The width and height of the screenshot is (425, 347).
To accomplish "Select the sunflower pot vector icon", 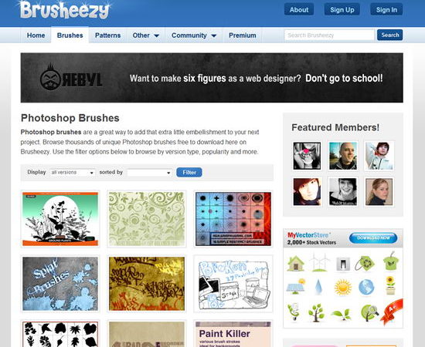I will point(390,285).
